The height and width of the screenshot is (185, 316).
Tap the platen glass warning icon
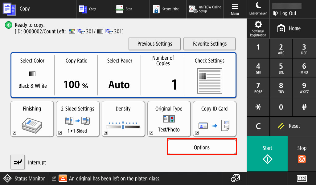pos(63,178)
